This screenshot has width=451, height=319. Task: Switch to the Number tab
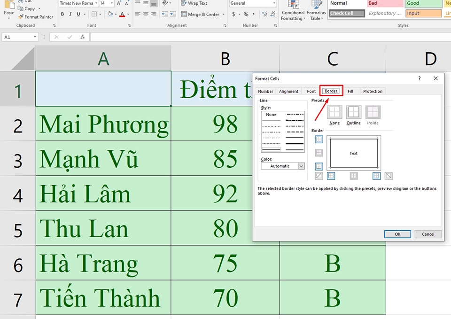tap(265, 91)
